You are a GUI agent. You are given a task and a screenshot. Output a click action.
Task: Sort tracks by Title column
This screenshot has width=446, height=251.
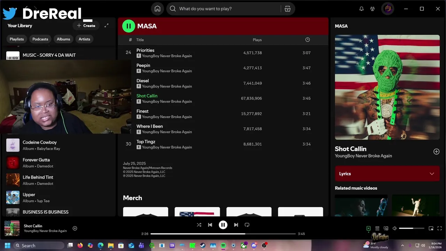click(x=140, y=40)
